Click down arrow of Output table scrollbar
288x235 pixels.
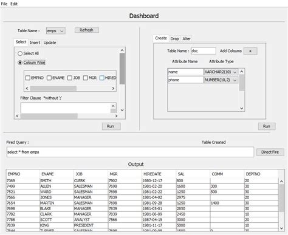281,228
